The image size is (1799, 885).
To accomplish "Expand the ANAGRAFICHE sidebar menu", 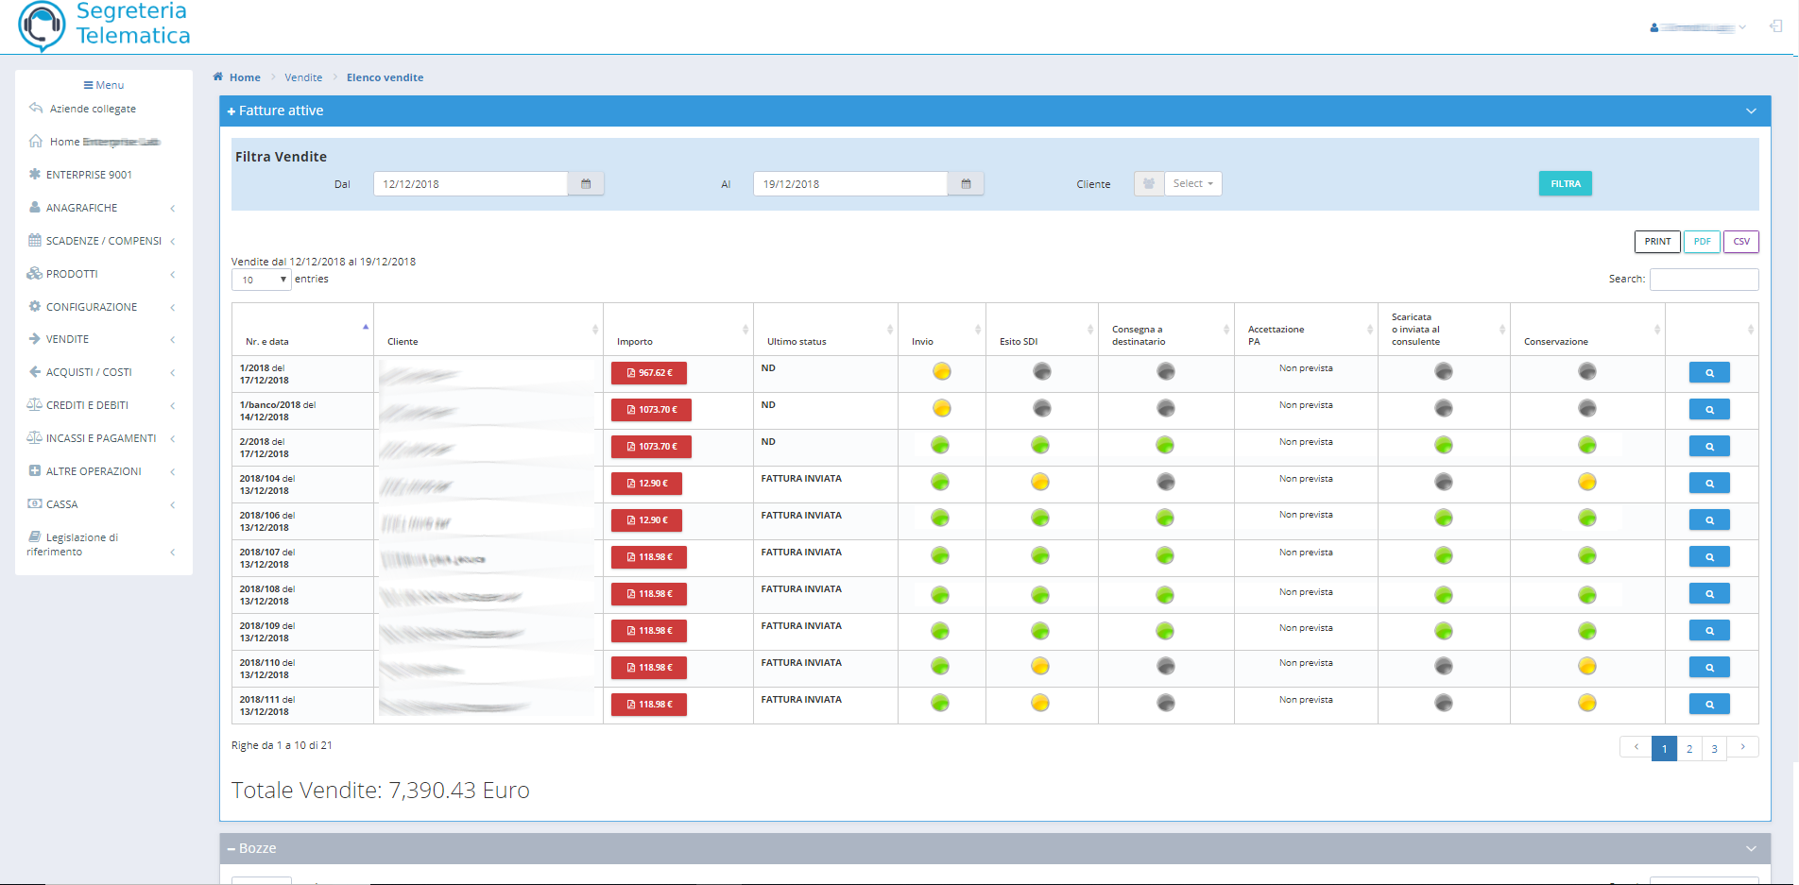I will click(102, 208).
